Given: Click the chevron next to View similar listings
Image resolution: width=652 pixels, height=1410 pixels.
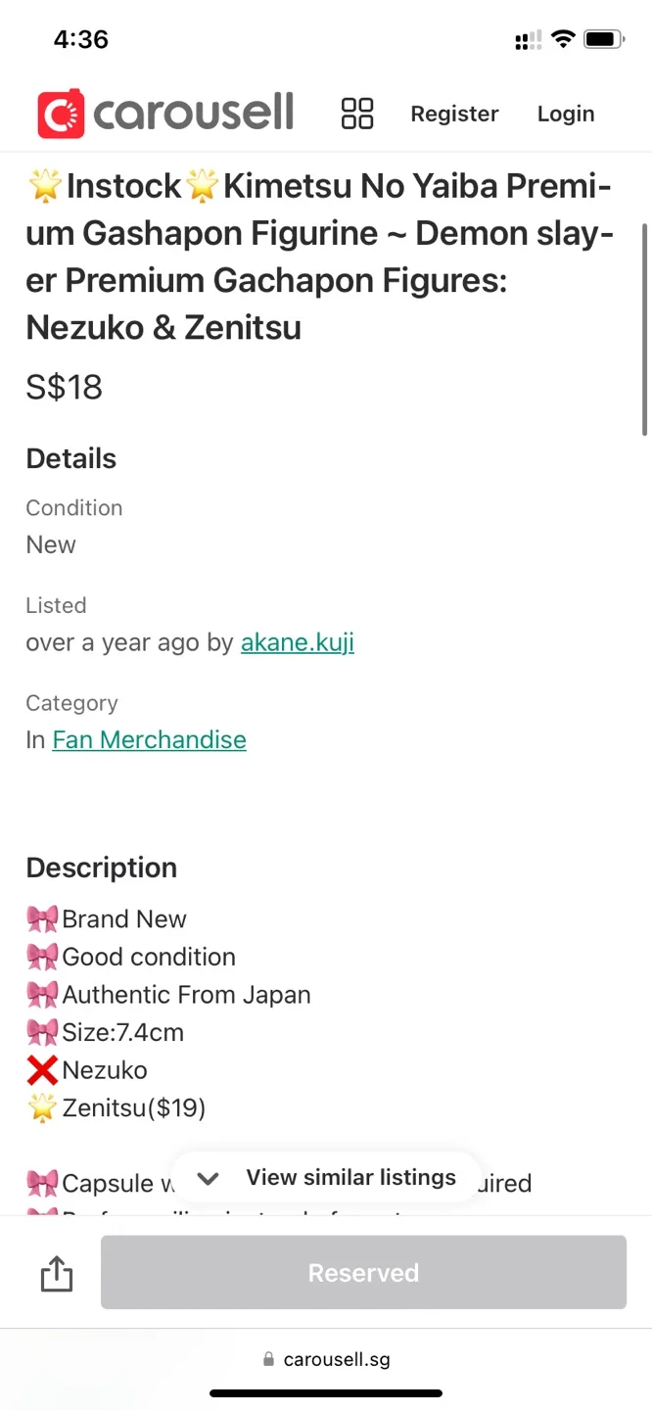Looking at the screenshot, I should click(x=207, y=1179).
